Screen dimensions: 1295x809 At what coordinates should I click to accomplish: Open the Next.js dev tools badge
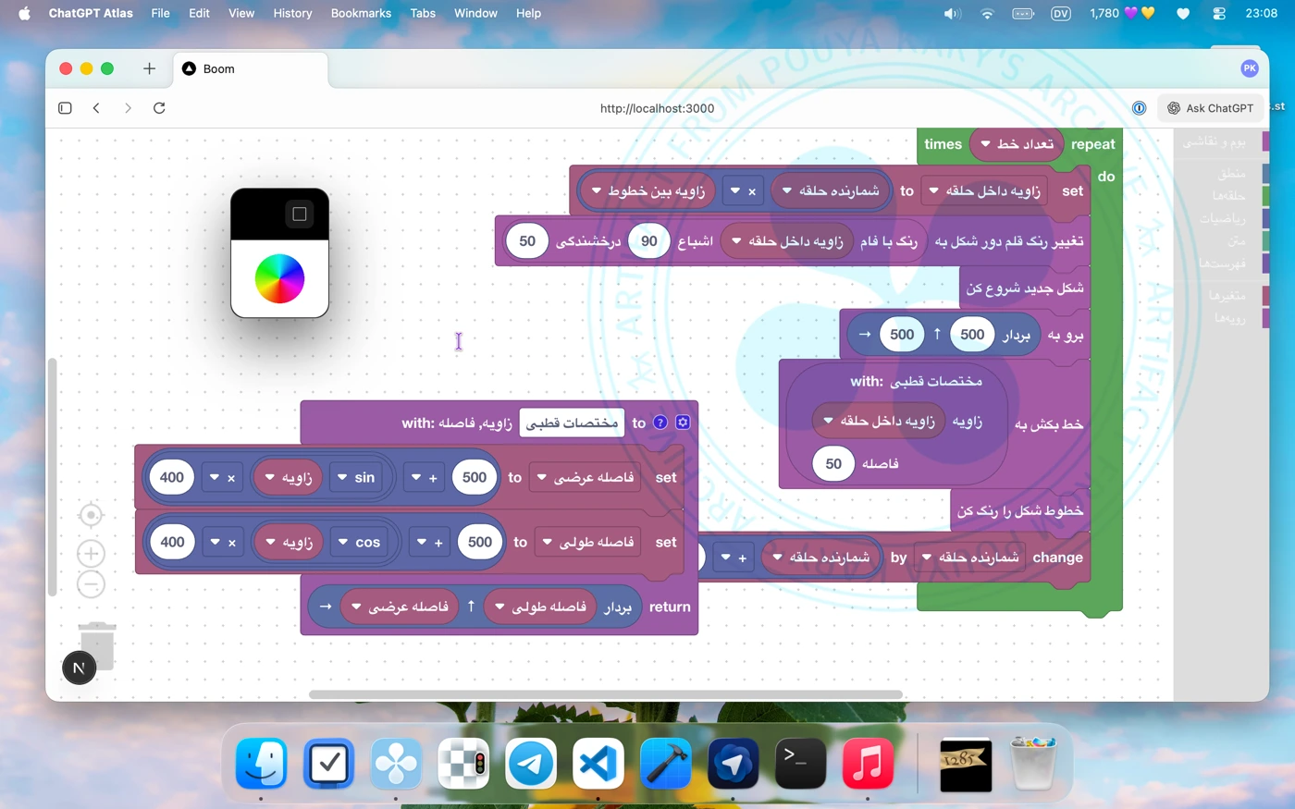[79, 668]
